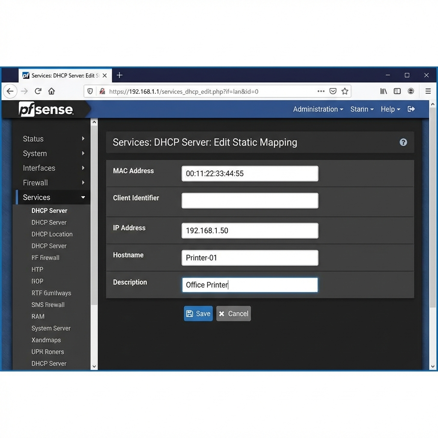Viewport: 438px width, 438px height.
Task: Click the browser home icon
Action: [51, 91]
